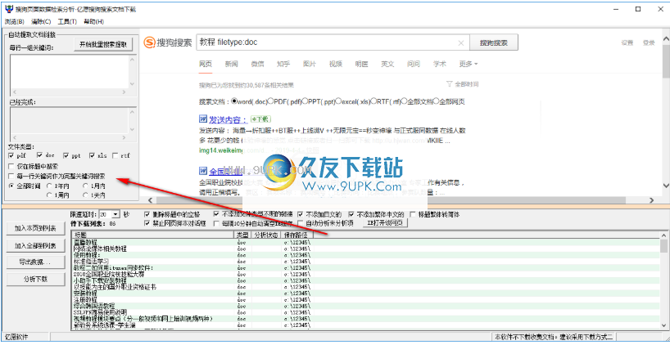The image size is (670, 345).
Task: Click the IE打开该网页 button
Action: (386, 222)
